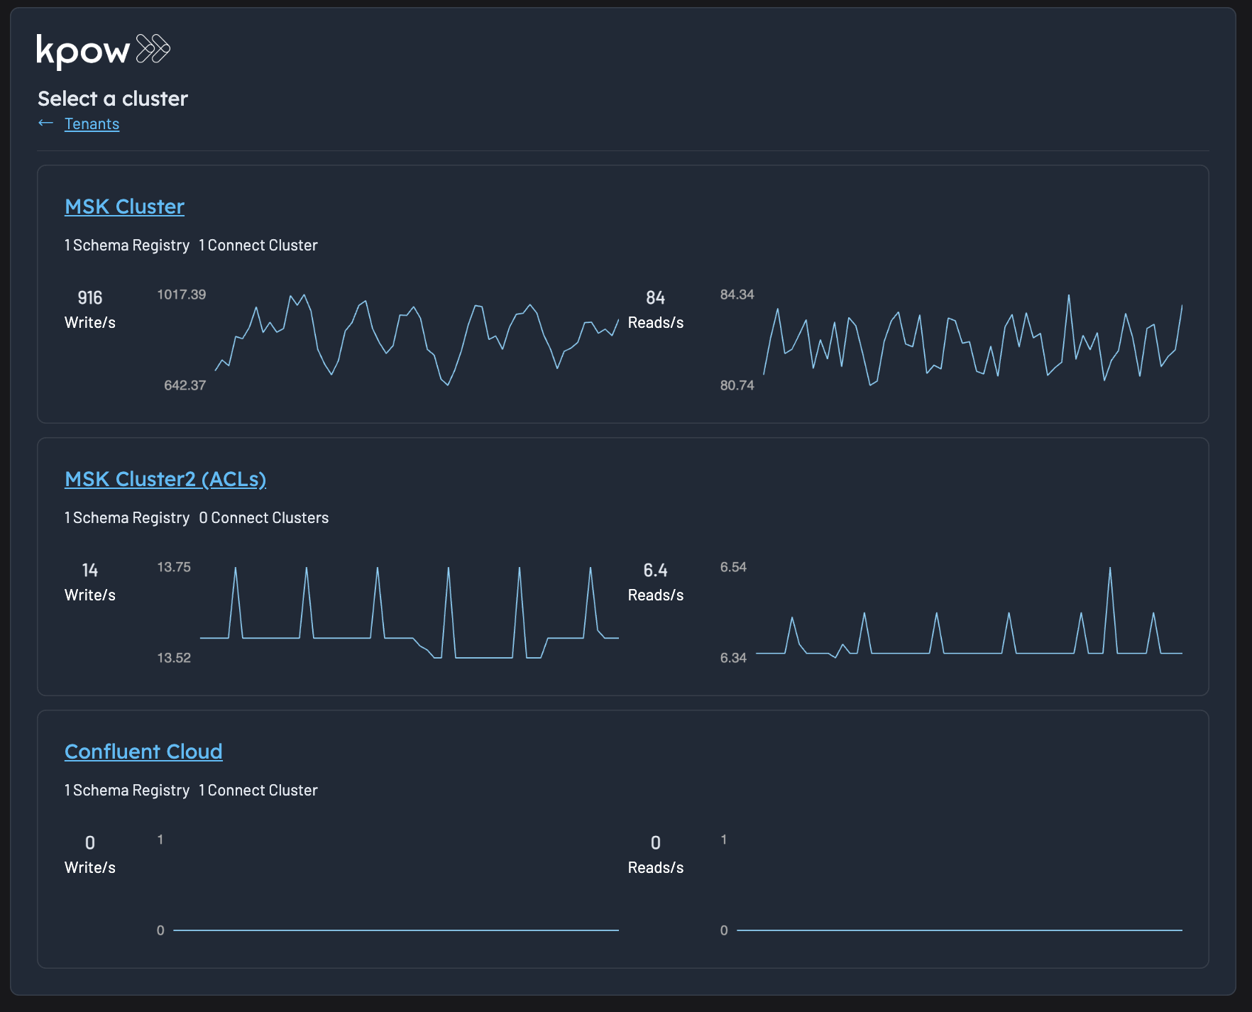Image resolution: width=1252 pixels, height=1012 pixels.
Task: Click the back arrow beside Tenants
Action: 46,123
